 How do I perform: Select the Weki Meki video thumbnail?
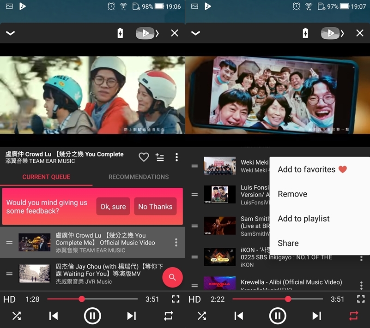click(x=220, y=166)
